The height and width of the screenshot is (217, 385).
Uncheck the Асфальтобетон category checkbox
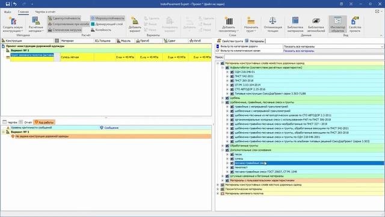(x=227, y=68)
